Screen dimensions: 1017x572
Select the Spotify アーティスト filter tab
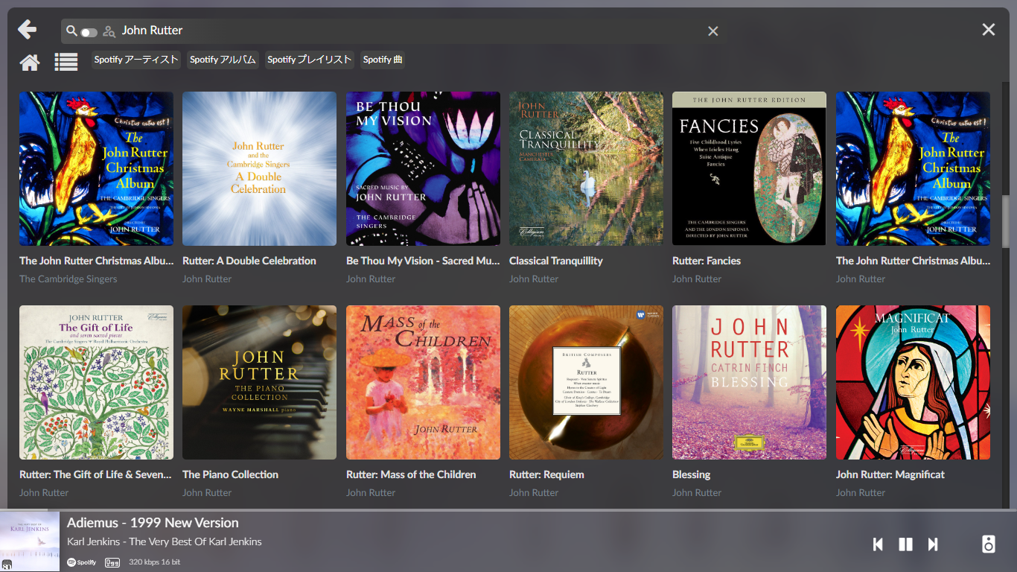tap(136, 60)
